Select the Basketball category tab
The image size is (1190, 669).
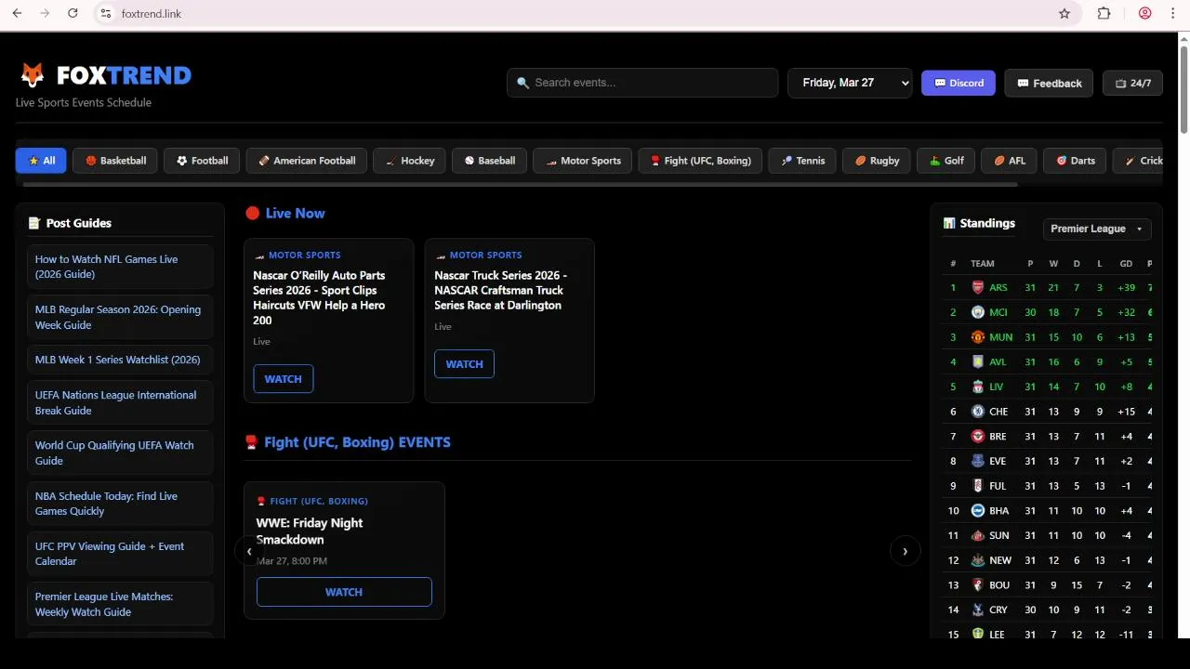tap(115, 161)
